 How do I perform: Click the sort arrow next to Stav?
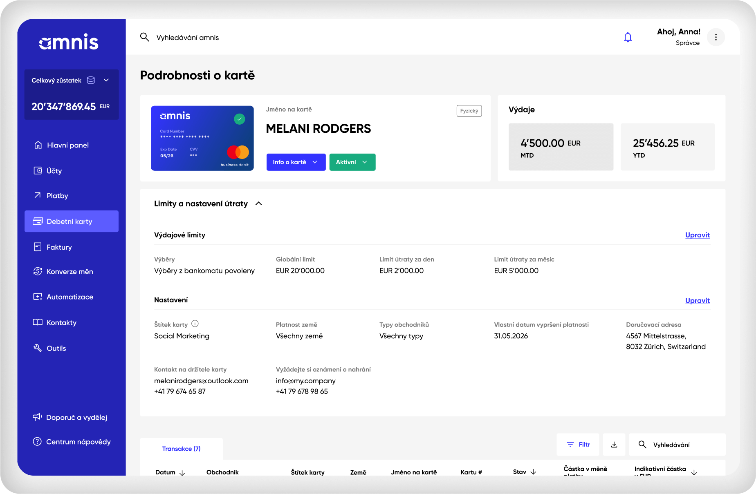(533, 472)
